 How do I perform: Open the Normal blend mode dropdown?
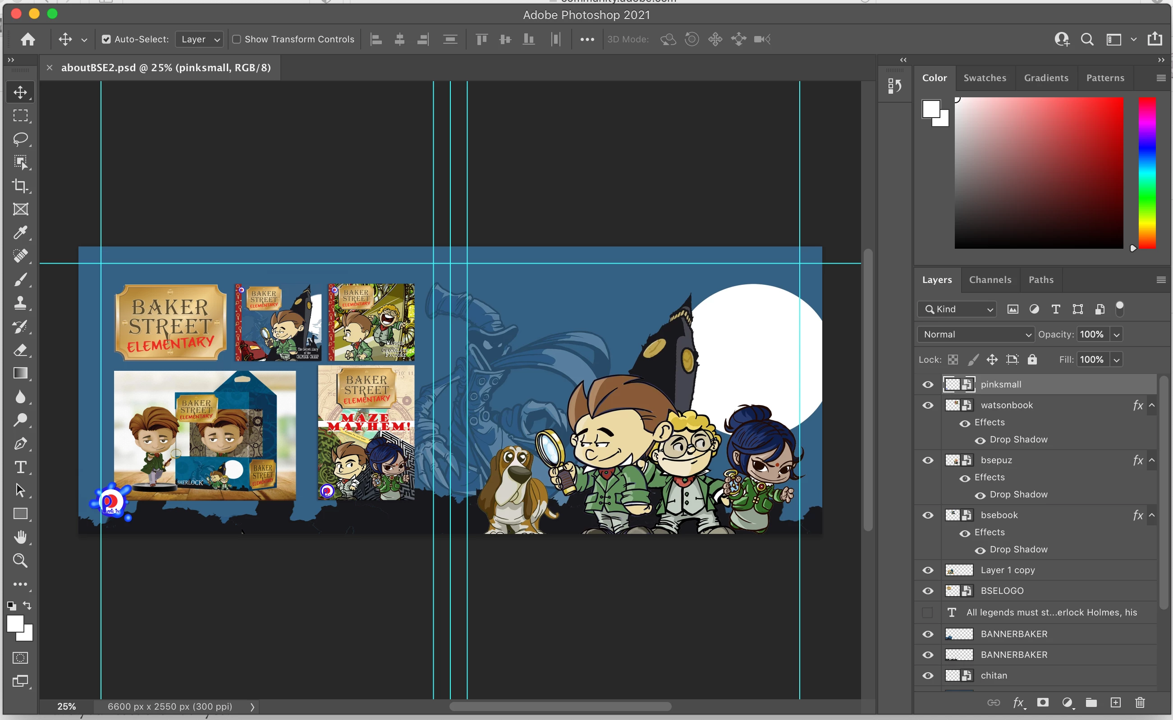point(976,334)
